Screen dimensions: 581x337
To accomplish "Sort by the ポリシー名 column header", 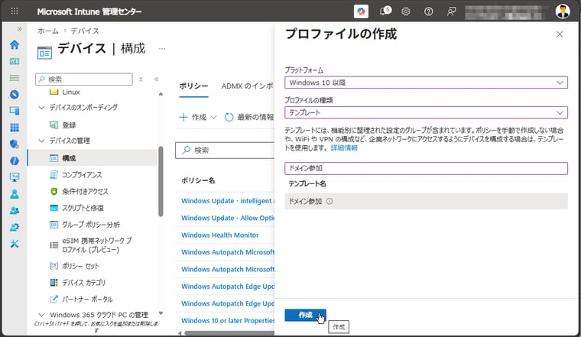I will (198, 180).
